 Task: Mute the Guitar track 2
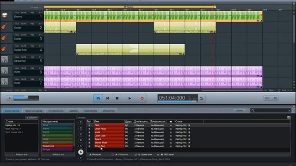coord(24,24)
